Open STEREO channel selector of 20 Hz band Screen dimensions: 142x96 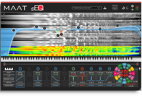pos(20,85)
